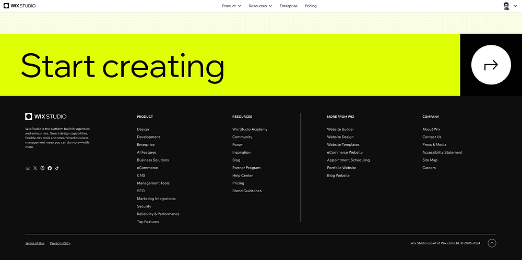
Task: Open the About Wix link
Action: tap(431, 129)
